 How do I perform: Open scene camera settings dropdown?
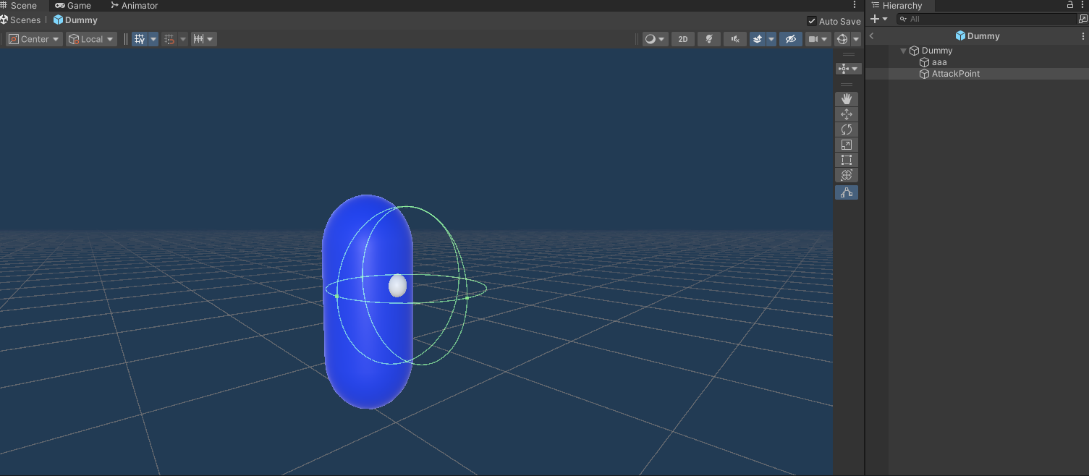click(x=818, y=39)
